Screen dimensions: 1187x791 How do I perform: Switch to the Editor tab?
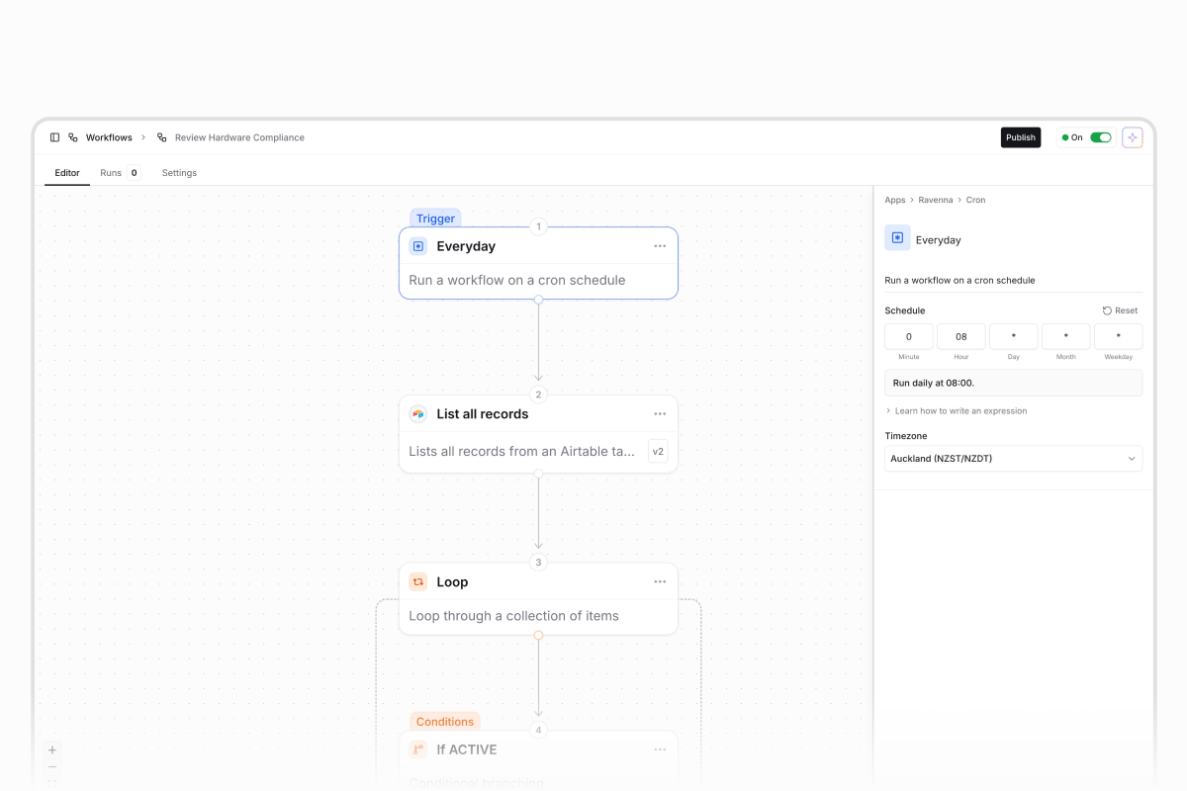(67, 173)
